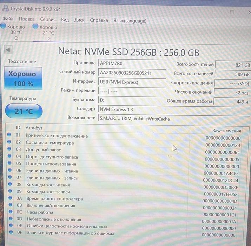Click the status dot of attribute 0C
This screenshot has height=246, width=251.
(11, 212)
